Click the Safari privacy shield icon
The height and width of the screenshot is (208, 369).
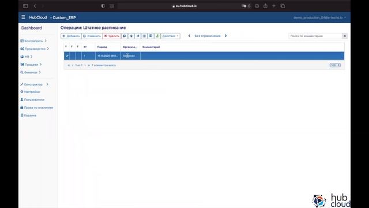103,6
